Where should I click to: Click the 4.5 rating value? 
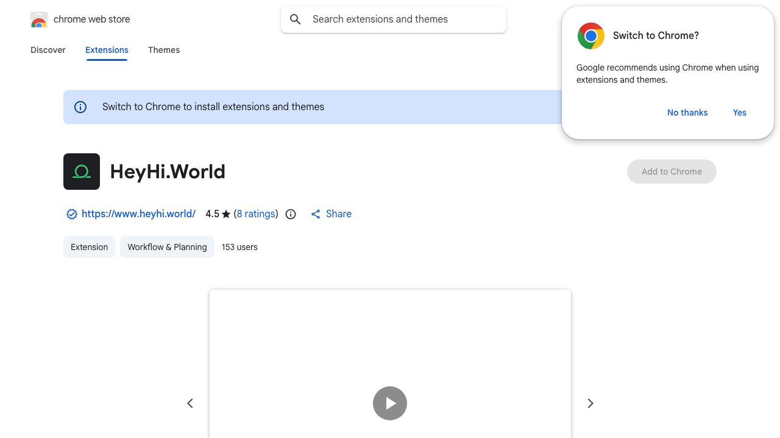[x=212, y=214]
